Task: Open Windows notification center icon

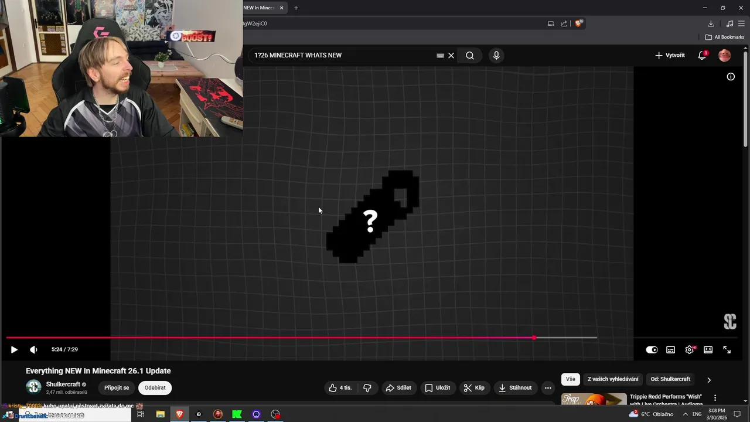Action: pyautogui.click(x=737, y=414)
